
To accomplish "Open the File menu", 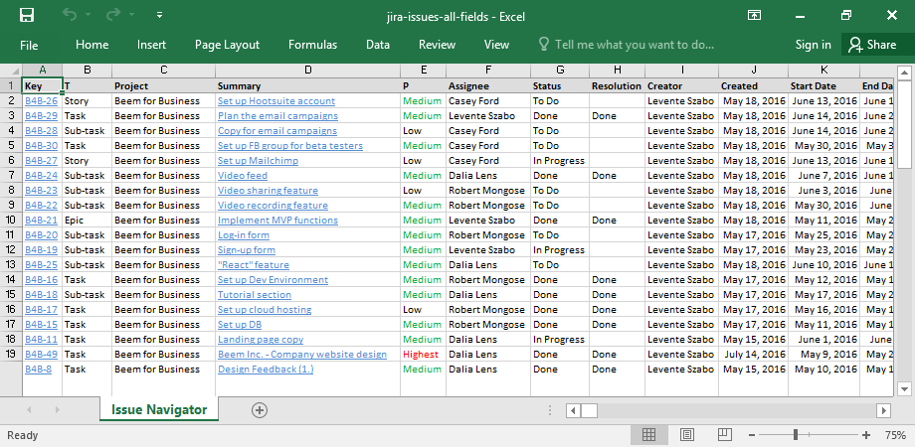I will [x=29, y=45].
